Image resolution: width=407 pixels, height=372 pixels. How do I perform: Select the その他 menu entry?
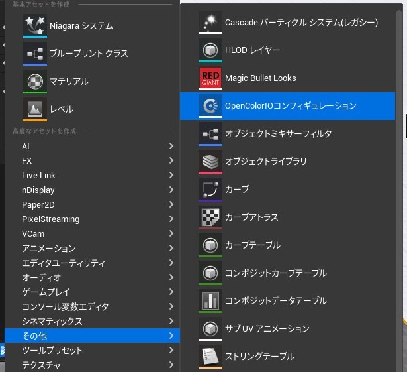92,336
